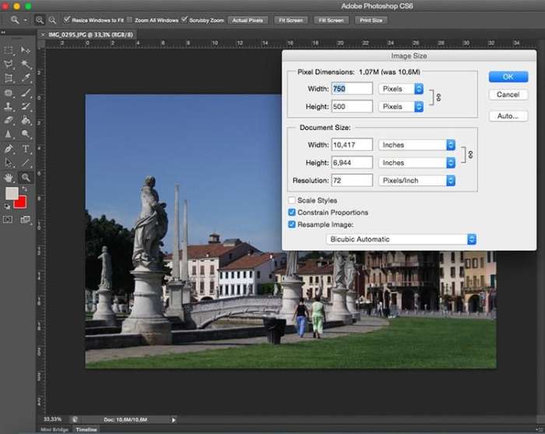Click OK in Image Size dialog
Image resolution: width=545 pixels, height=434 pixels.
(x=508, y=76)
